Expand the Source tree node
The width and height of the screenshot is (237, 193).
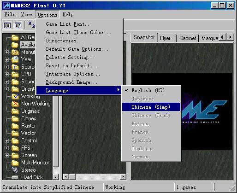point(6,67)
